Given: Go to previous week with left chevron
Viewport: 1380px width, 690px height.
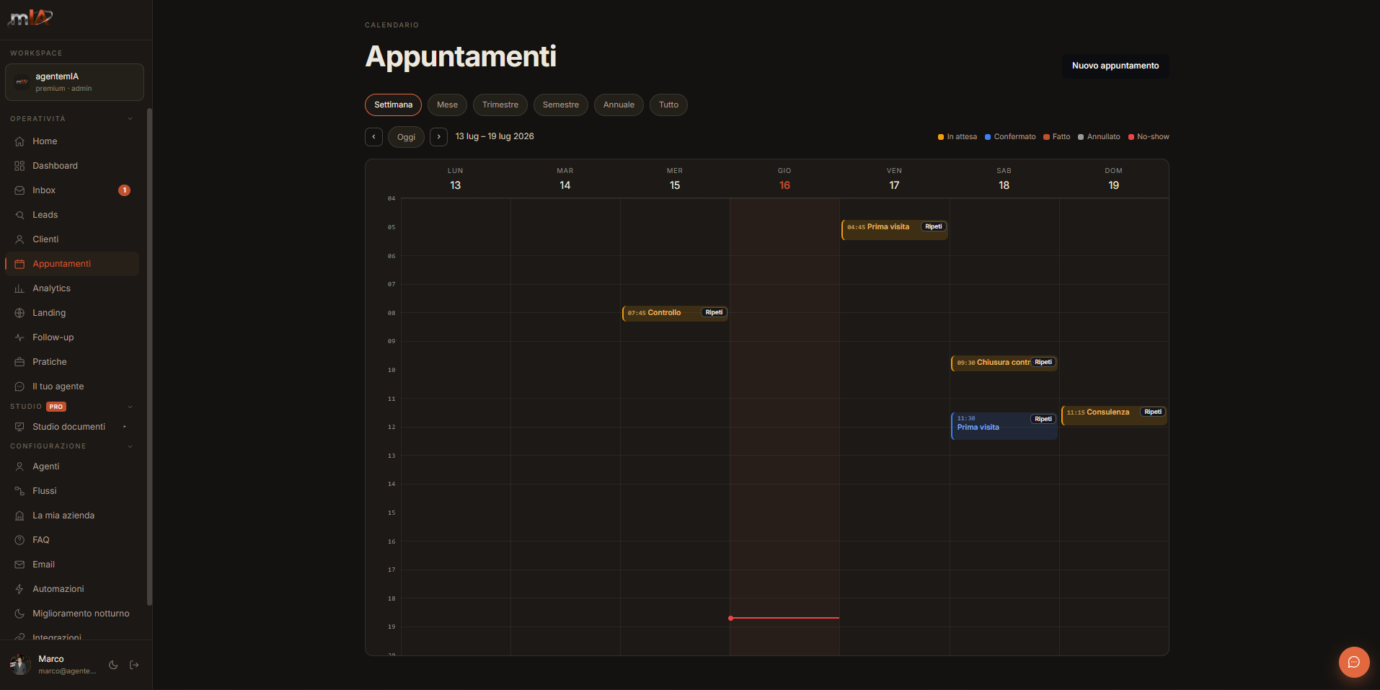Looking at the screenshot, I should coord(373,137).
